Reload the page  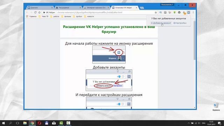35,13
